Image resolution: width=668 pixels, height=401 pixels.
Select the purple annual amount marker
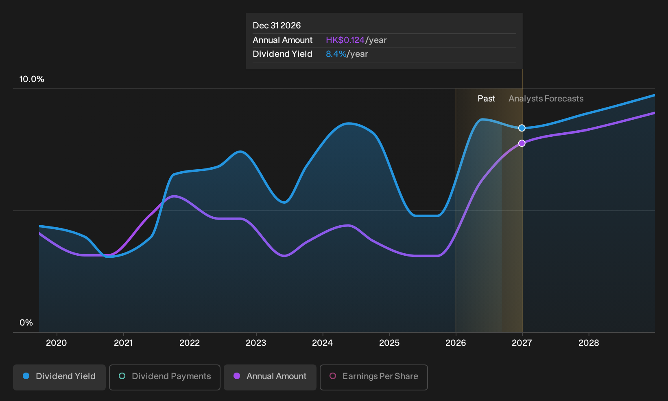(522, 143)
